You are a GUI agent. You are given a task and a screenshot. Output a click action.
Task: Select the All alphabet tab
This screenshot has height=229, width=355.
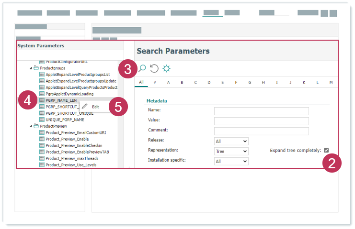[x=141, y=83]
